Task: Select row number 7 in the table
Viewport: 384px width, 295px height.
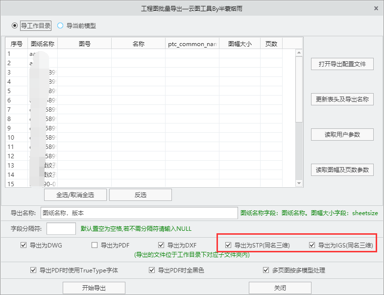Action: click(x=144, y=110)
